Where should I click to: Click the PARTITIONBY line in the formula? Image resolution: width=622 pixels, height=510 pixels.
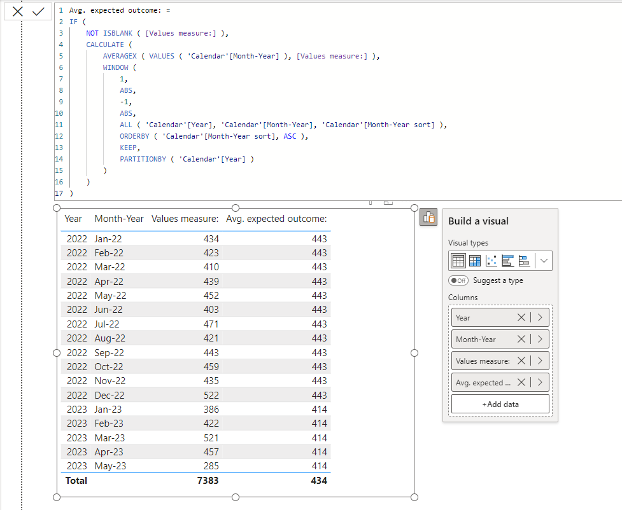pos(187,159)
